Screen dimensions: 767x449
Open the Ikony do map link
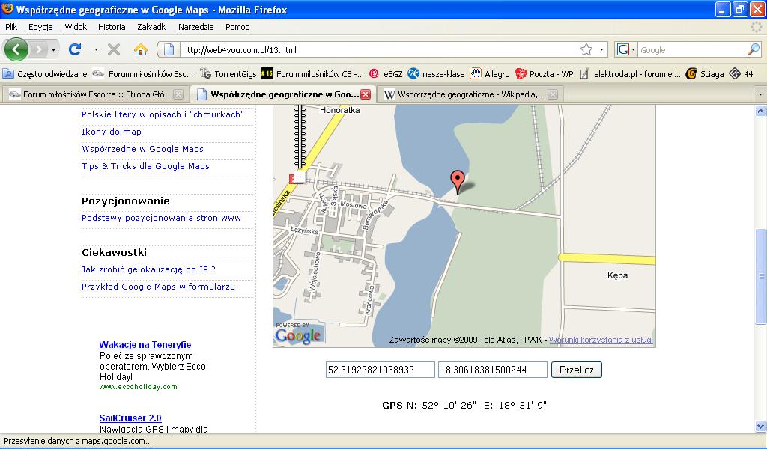[x=112, y=132]
